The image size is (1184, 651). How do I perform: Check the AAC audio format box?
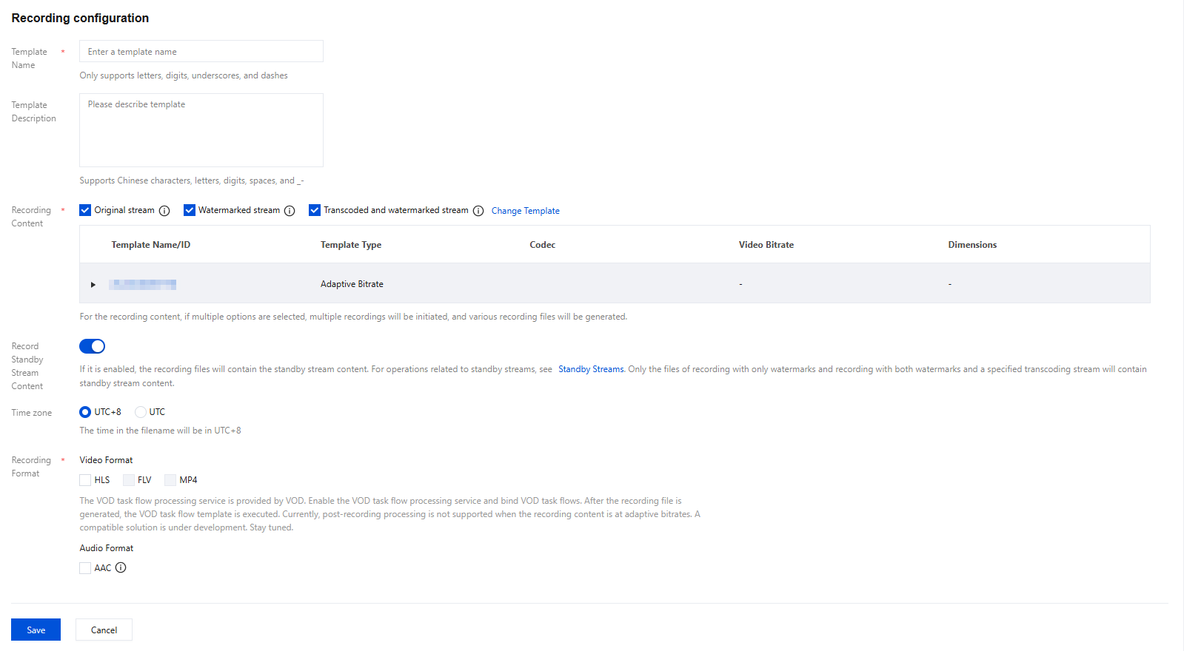coord(85,568)
